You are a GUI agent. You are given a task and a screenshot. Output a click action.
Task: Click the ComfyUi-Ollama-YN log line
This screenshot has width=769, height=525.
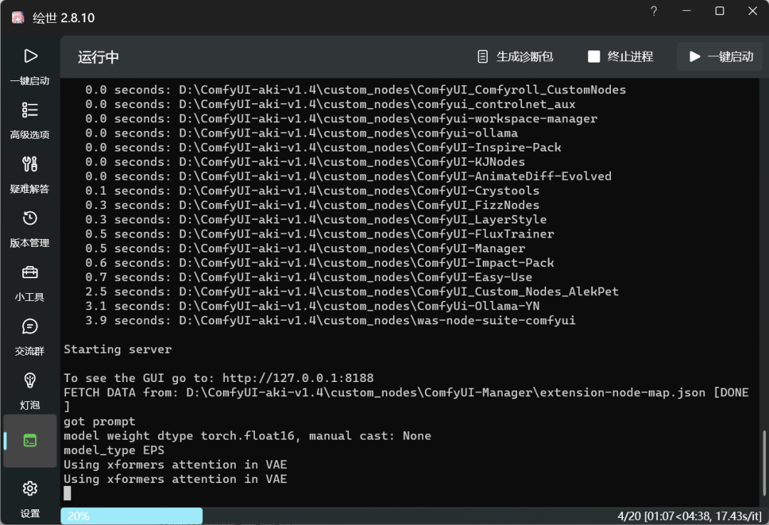pyautogui.click(x=313, y=306)
